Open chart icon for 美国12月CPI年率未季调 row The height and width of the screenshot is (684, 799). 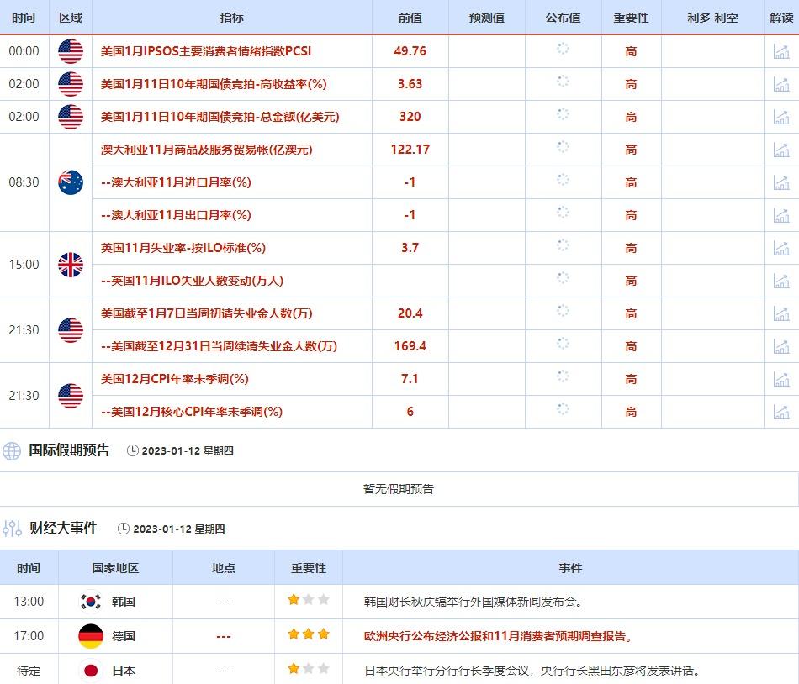[x=780, y=379]
